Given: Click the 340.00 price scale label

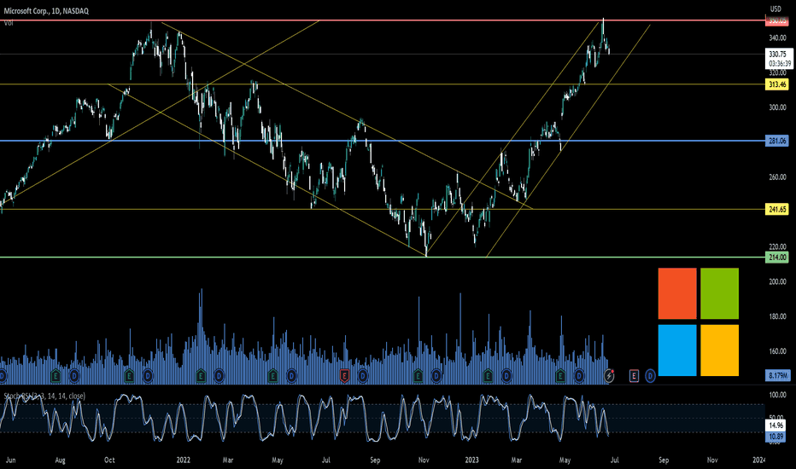Looking at the screenshot, I should [x=777, y=38].
